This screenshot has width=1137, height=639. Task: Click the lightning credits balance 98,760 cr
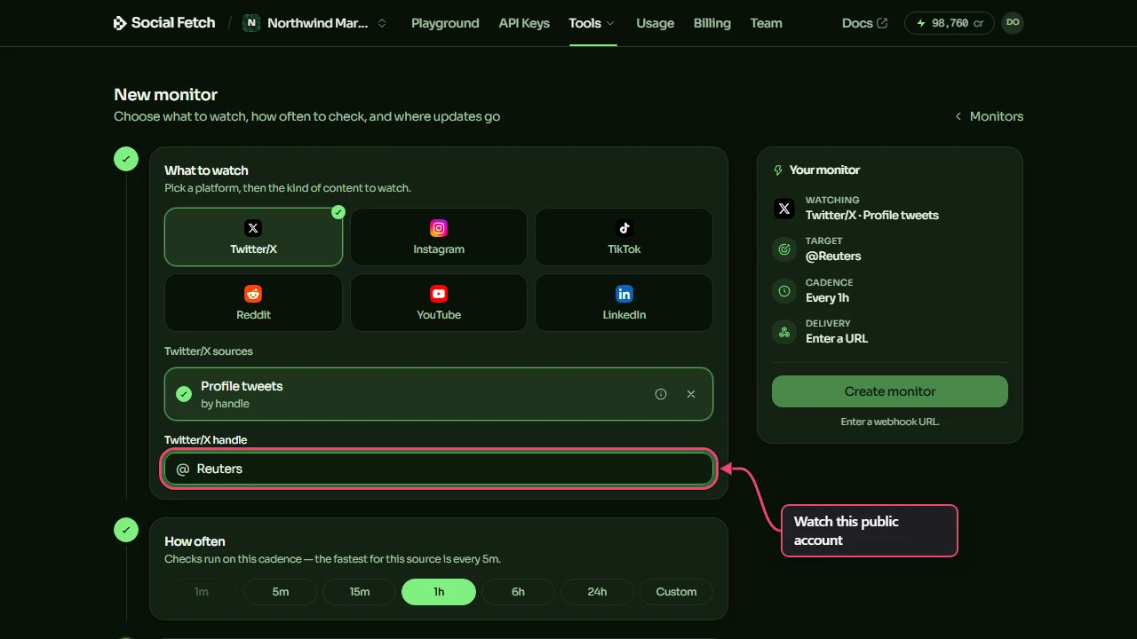pos(950,23)
